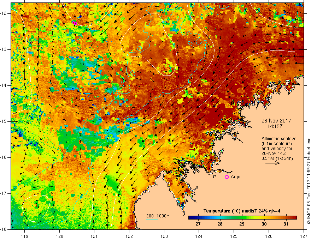Screen dimensions: 311x240
Task: Click the "200" isobath depth label
Action: (x=150, y=216)
